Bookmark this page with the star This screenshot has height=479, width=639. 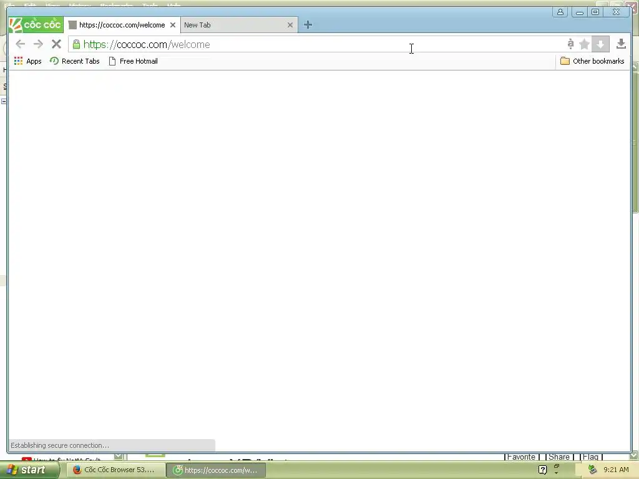click(x=584, y=44)
